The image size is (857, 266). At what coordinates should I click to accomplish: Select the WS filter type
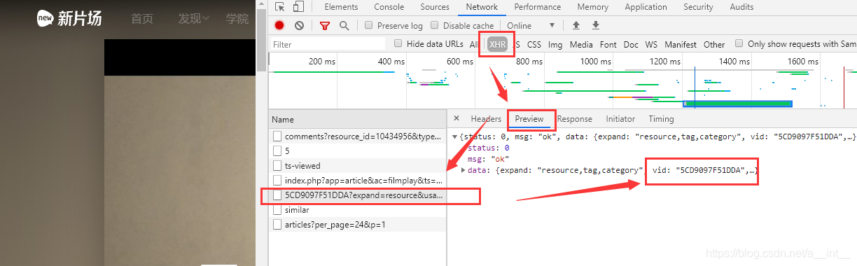pyautogui.click(x=651, y=44)
